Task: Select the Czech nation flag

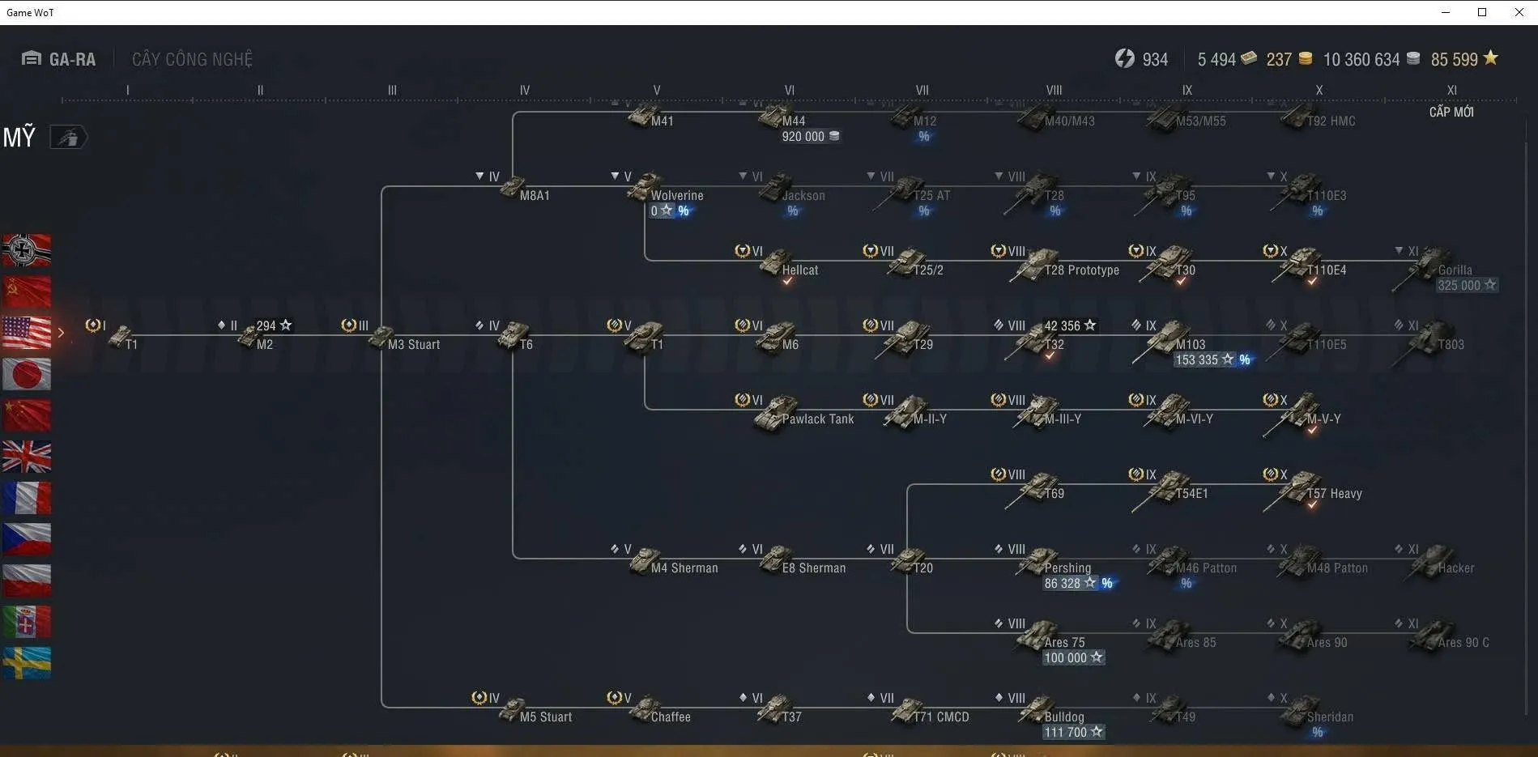Action: pos(27,539)
